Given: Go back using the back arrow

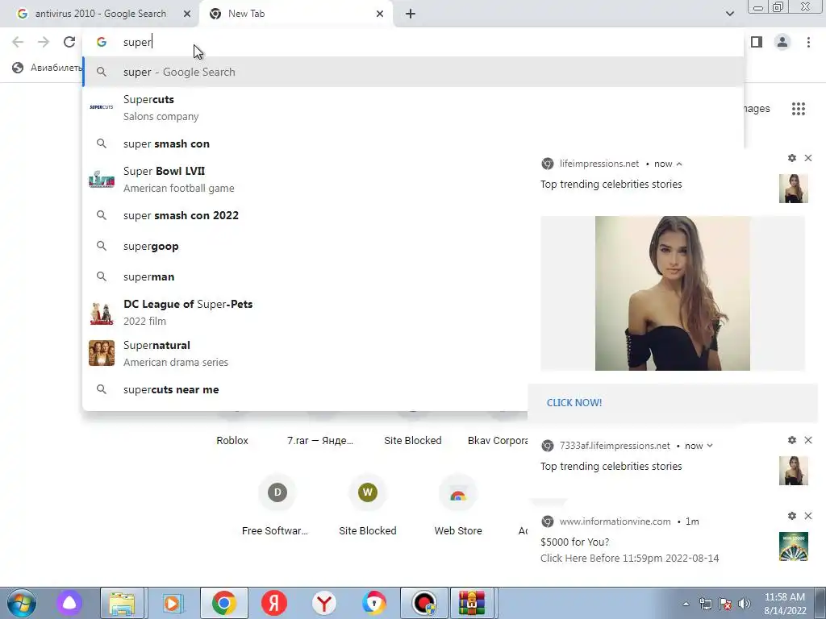Looking at the screenshot, I should tap(18, 42).
